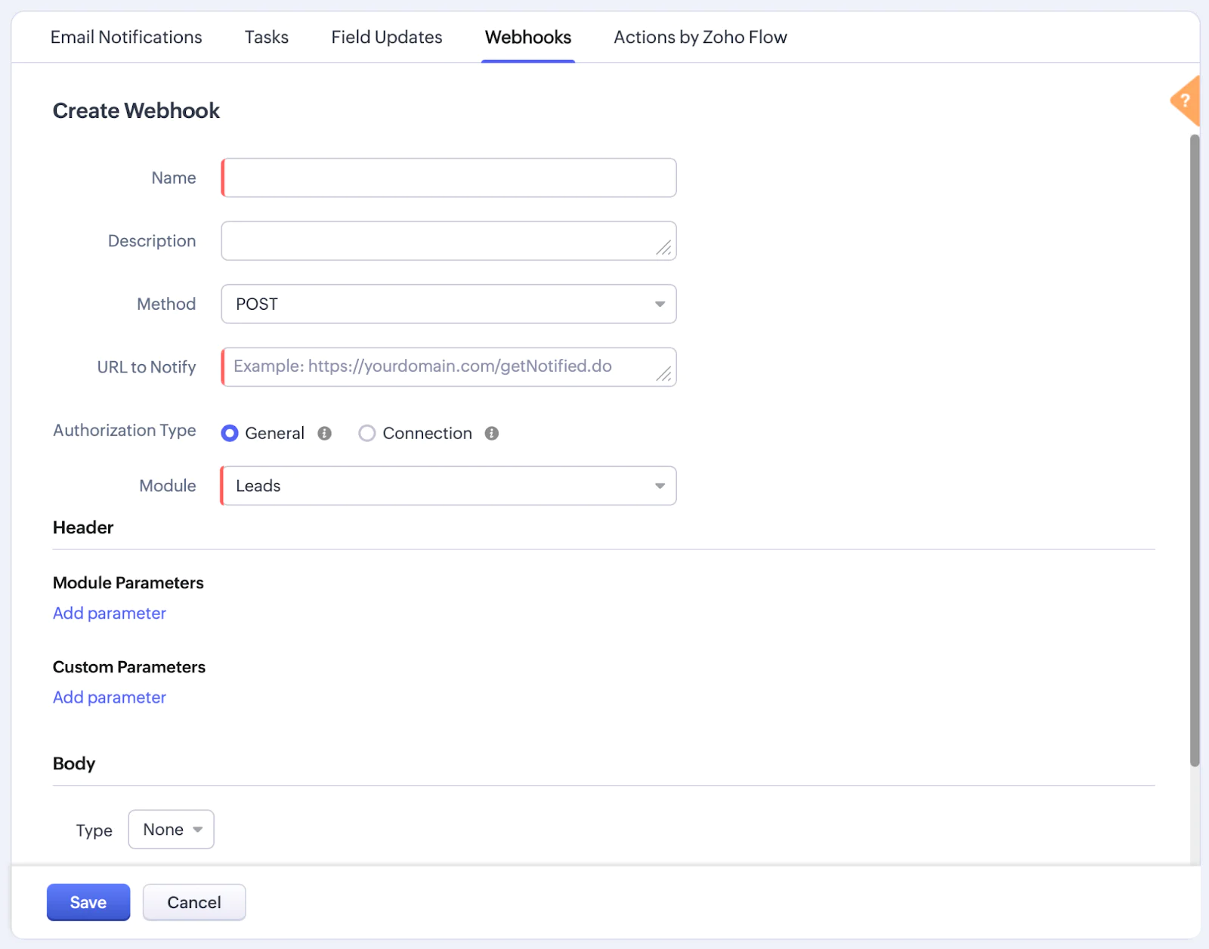Screen dimensions: 1209x949
Task: Click the Description text area
Action: [449, 240]
